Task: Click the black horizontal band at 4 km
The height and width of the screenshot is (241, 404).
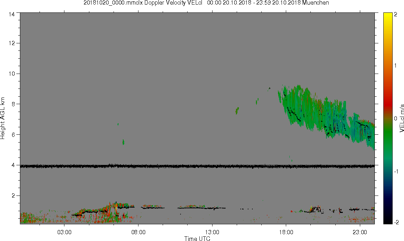Action: coord(197,166)
